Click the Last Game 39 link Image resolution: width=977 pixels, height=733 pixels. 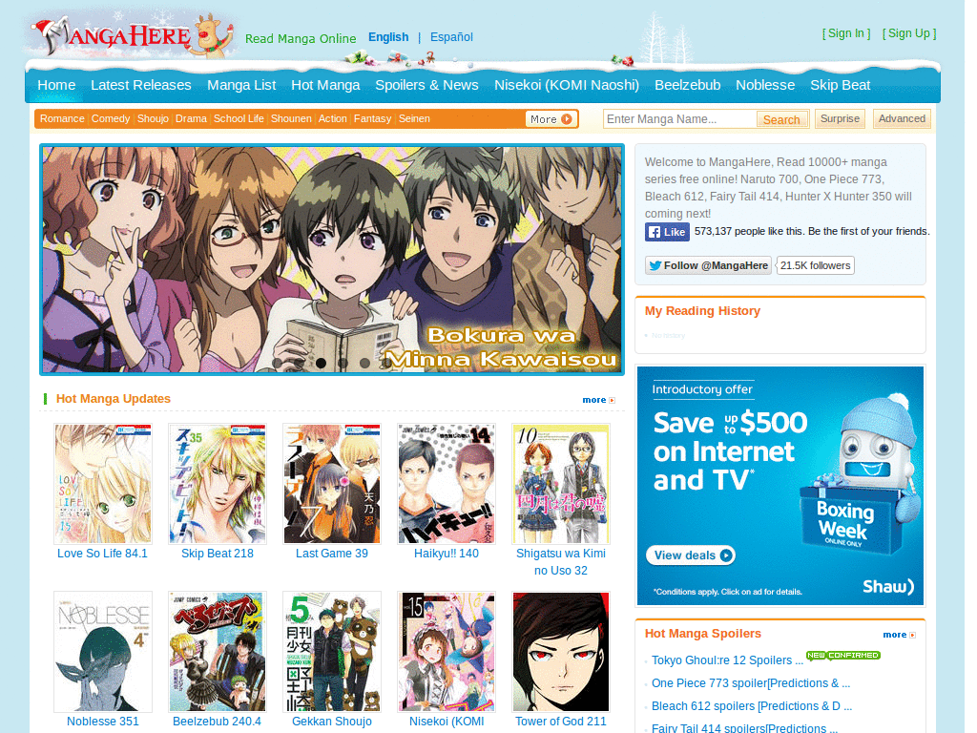pos(331,554)
